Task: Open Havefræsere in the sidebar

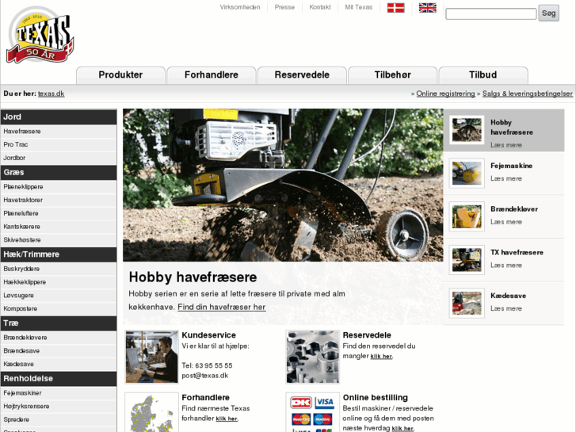Action: pos(59,132)
